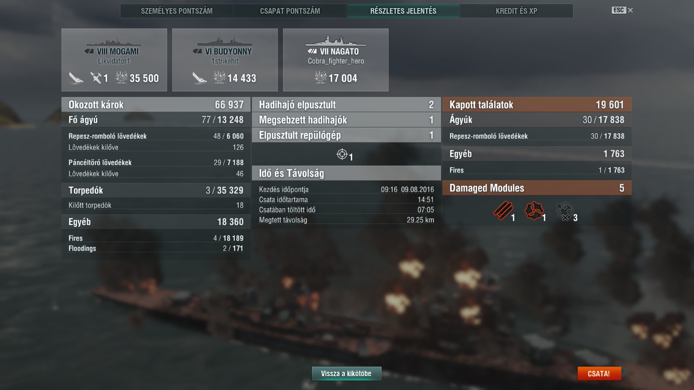Switch to the Csapat pontszám tab
The image size is (694, 390).
[x=290, y=11]
